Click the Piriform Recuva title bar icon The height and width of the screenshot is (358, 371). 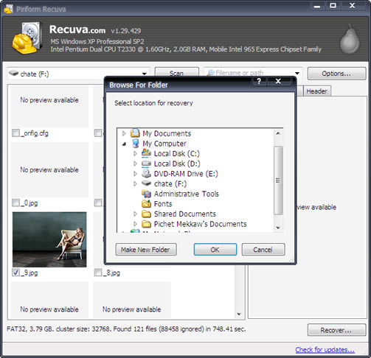(8, 9)
